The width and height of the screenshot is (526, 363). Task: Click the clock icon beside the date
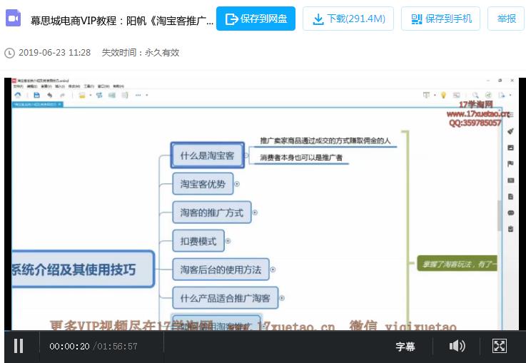pyautogui.click(x=10, y=53)
